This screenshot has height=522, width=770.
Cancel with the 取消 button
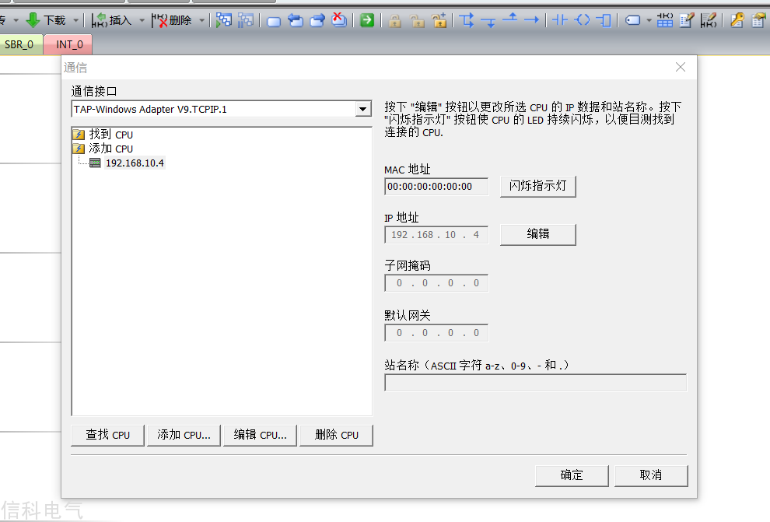pos(651,475)
